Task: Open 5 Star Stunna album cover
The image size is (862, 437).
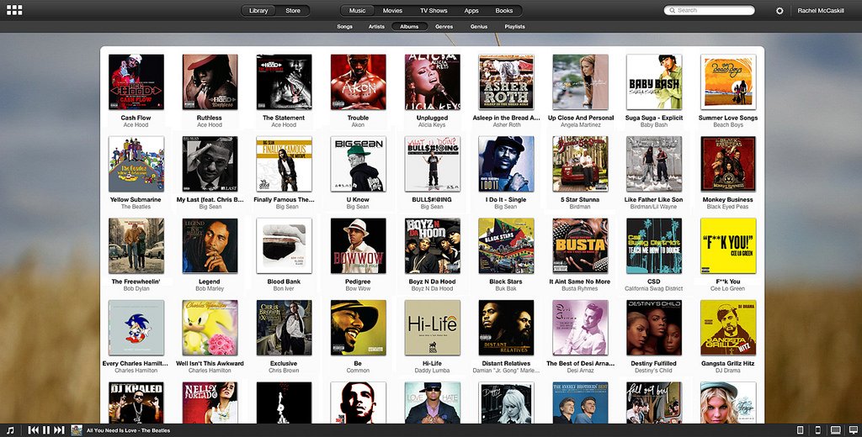Action: coord(581,164)
